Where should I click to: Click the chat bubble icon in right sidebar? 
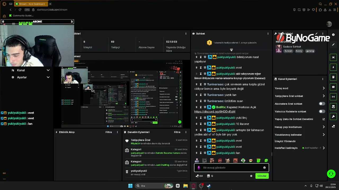(333, 87)
